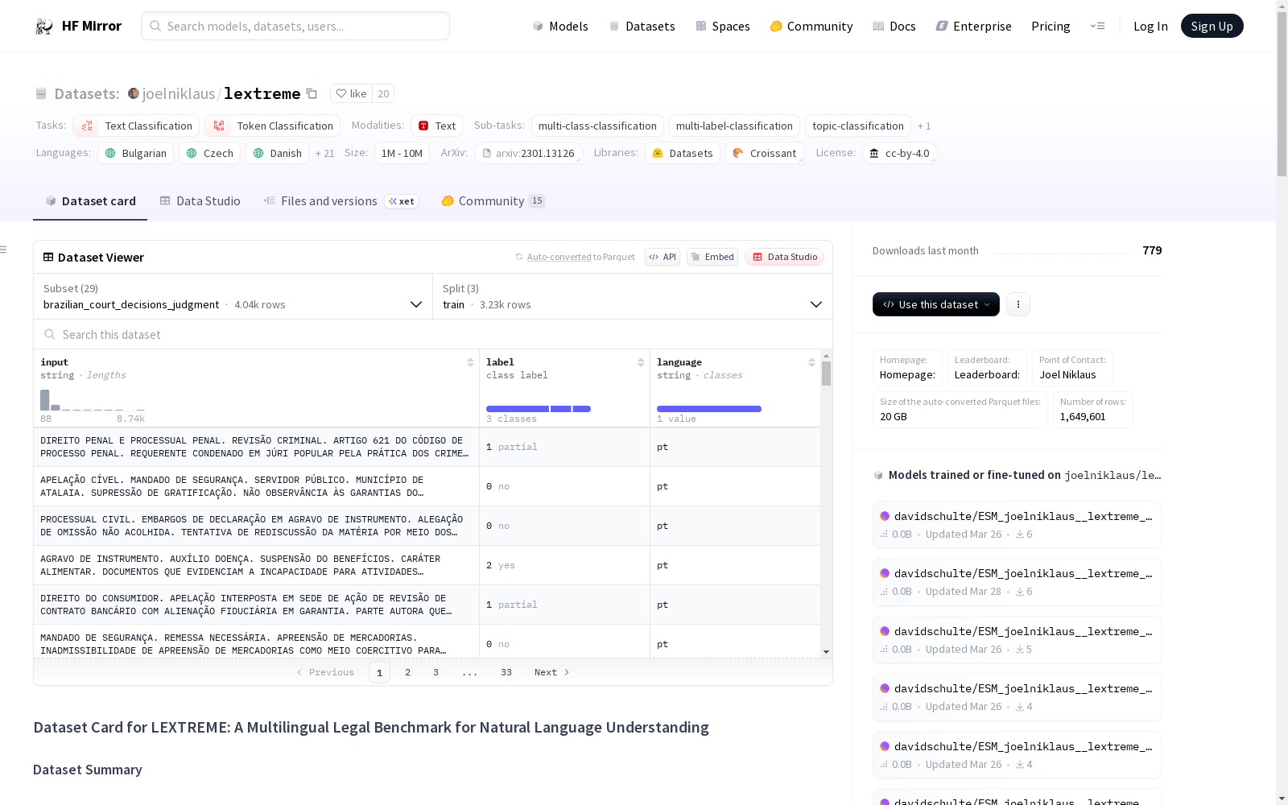Open Data Studio from viewer header
The height and width of the screenshot is (805, 1288).
click(784, 257)
